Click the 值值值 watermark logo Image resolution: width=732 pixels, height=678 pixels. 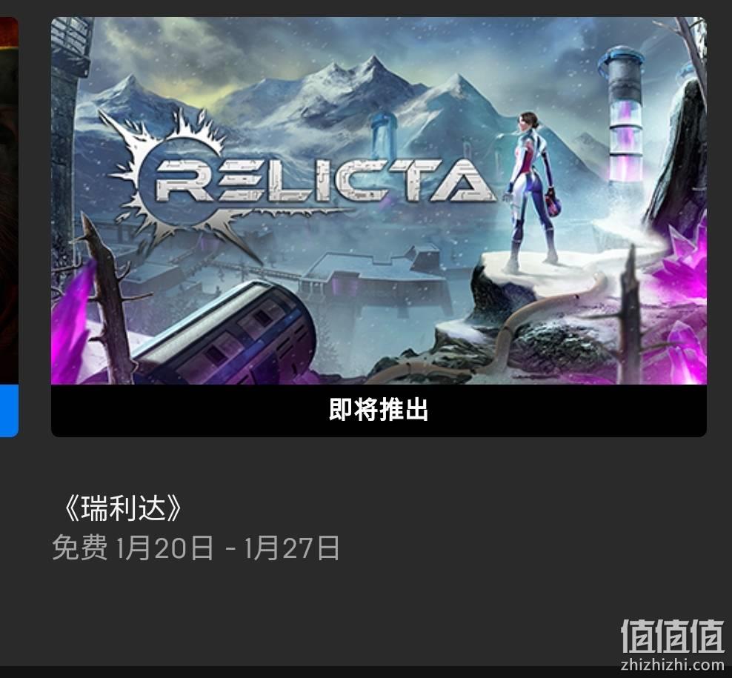tap(672, 637)
